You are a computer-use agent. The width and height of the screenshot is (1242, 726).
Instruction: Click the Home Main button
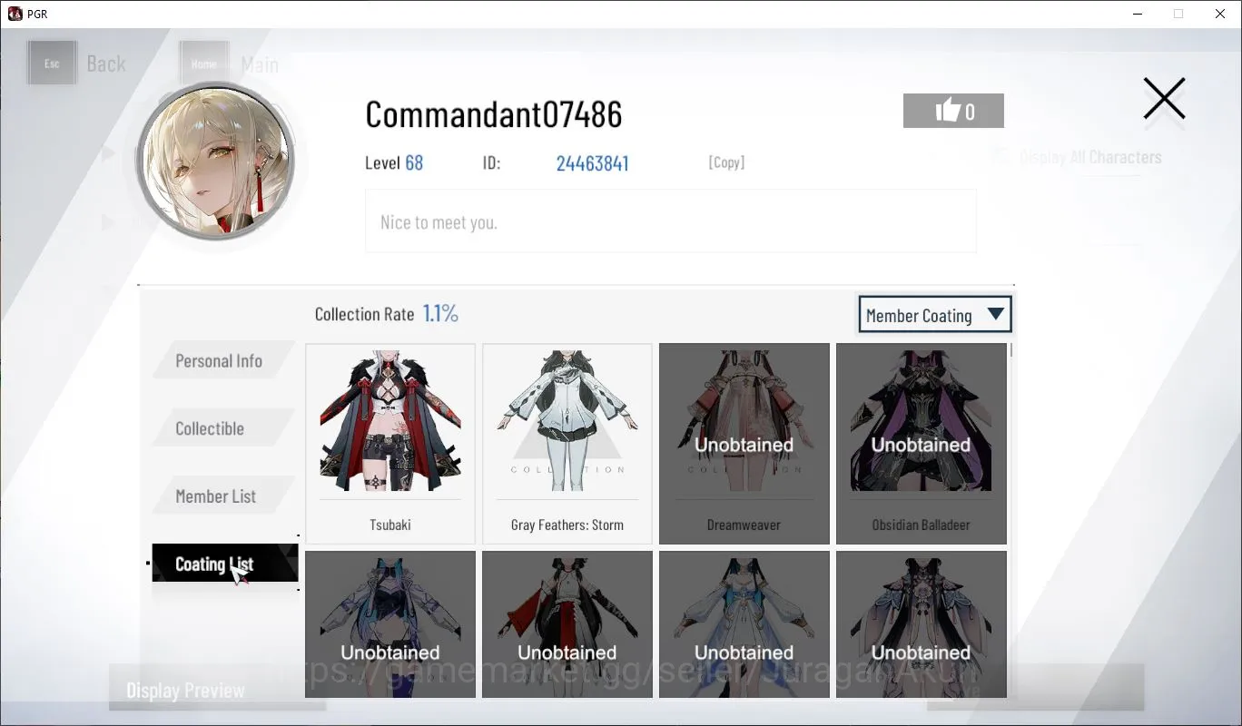[x=229, y=64]
